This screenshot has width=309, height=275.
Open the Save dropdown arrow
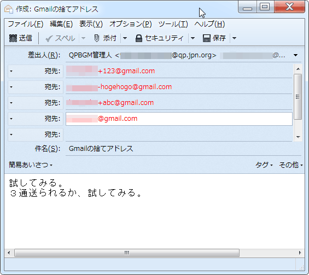[x=234, y=38]
